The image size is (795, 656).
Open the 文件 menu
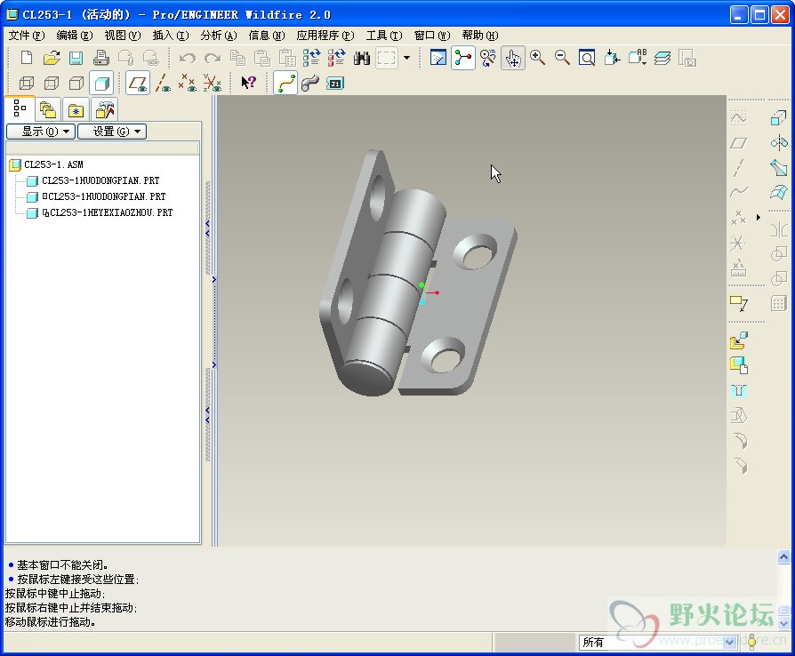[x=27, y=35]
